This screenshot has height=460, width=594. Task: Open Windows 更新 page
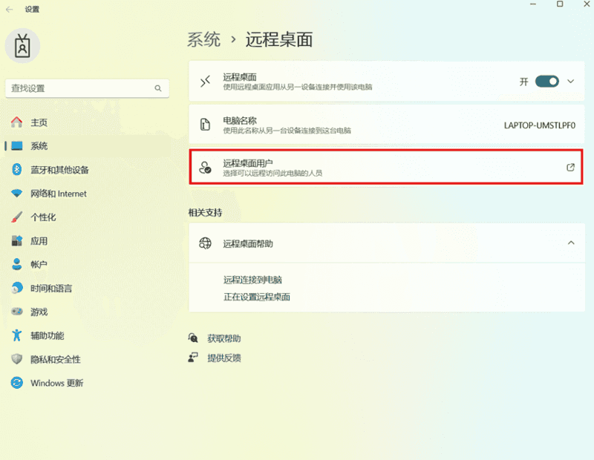pyautogui.click(x=57, y=383)
